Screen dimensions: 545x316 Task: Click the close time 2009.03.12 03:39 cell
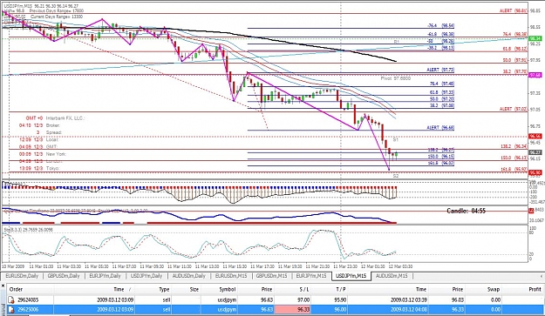point(409,300)
